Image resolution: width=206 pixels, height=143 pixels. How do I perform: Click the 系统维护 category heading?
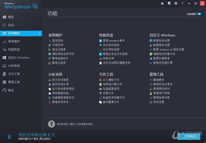click(55, 35)
